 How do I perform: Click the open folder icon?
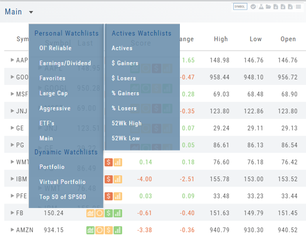(268, 6)
